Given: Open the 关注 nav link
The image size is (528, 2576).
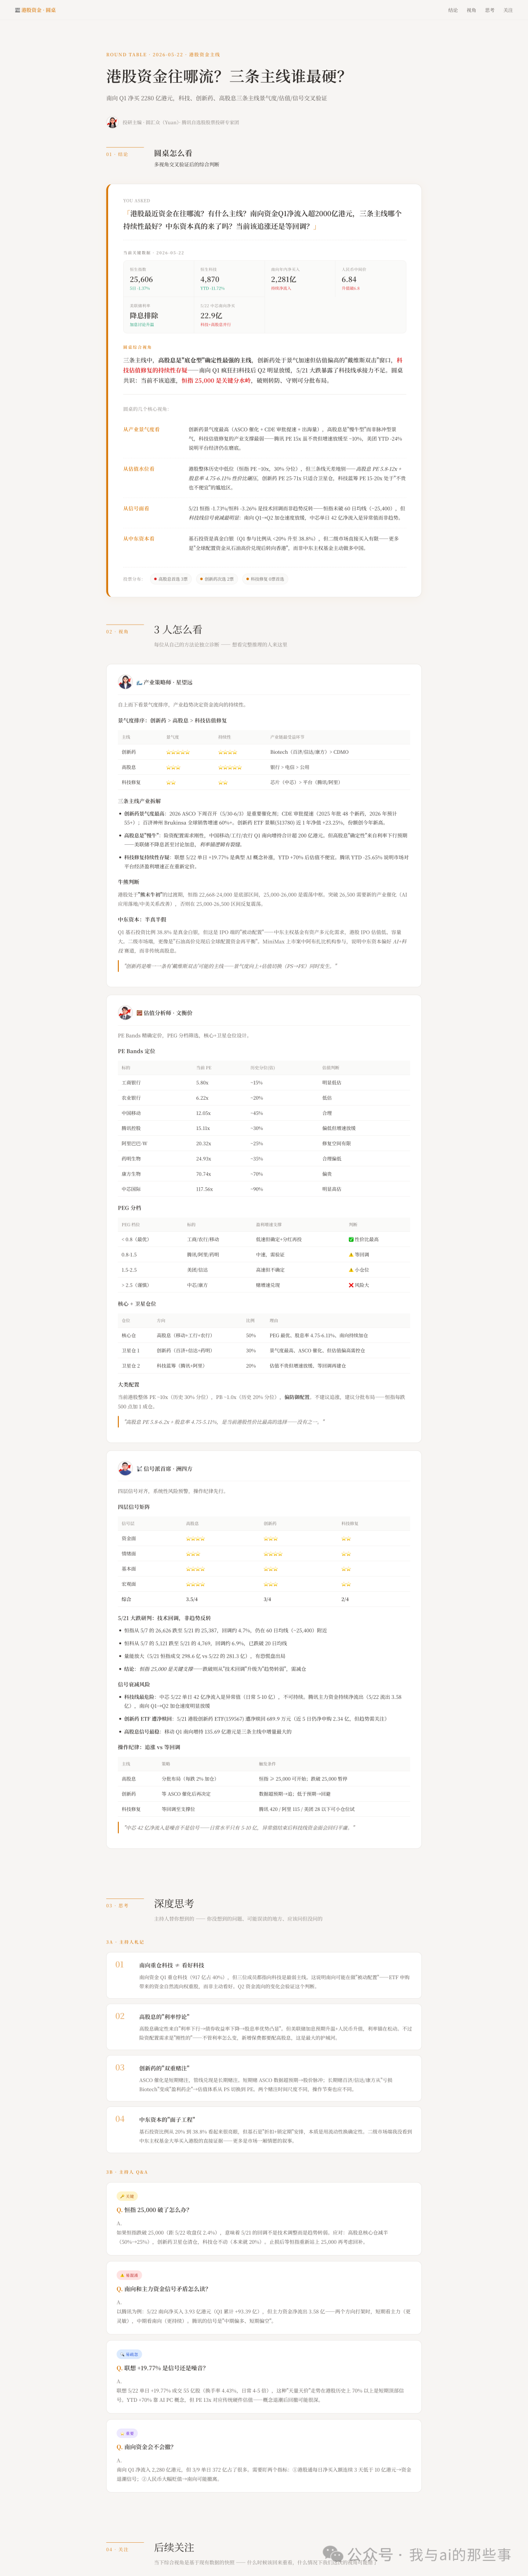Looking at the screenshot, I should 508,10.
